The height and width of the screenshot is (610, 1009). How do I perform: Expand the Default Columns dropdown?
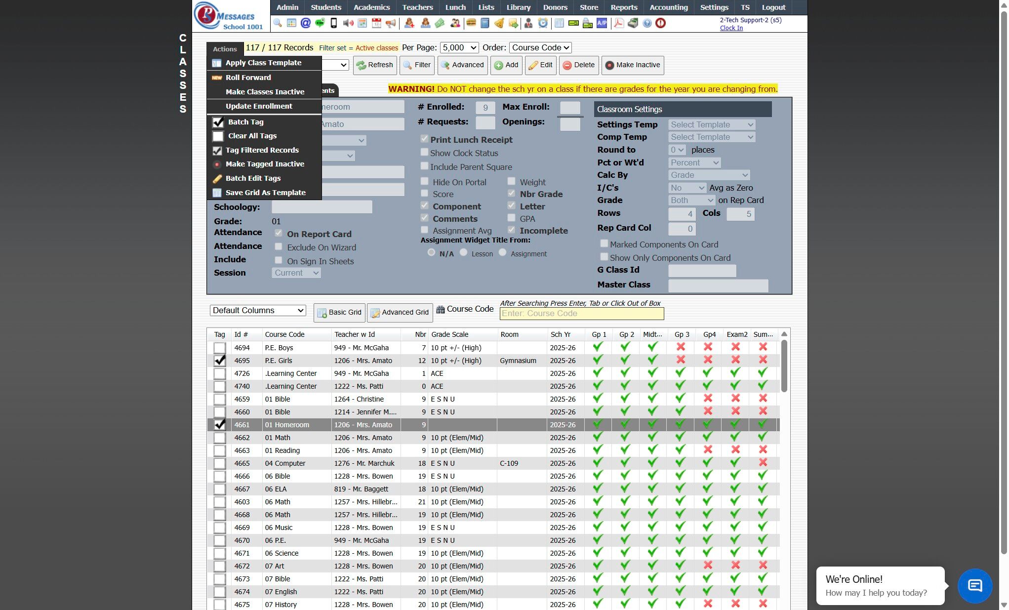coord(258,311)
